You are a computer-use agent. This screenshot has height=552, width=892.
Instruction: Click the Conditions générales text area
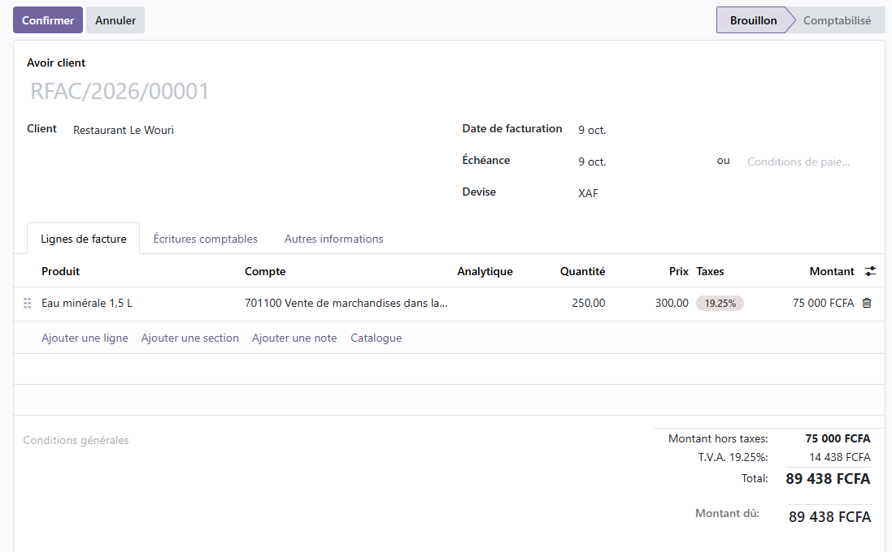76,440
